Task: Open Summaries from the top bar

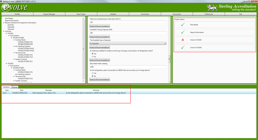Action: pos(145,14)
